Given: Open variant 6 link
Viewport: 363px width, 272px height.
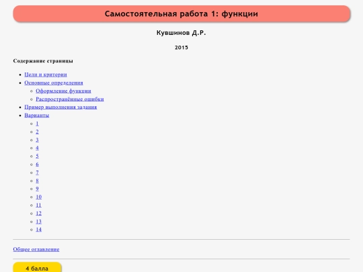Looking at the screenshot, I should click(37, 165).
